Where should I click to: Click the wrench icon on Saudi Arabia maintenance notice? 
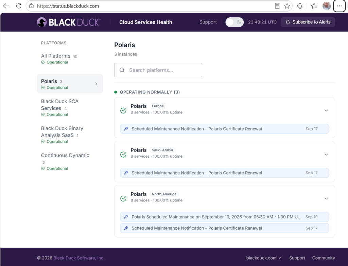click(x=126, y=173)
